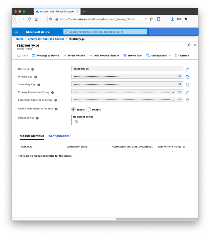Image resolution: width=210 pixels, height=236 pixels.
Task: Show info for Parent device
Action: tap(37, 118)
